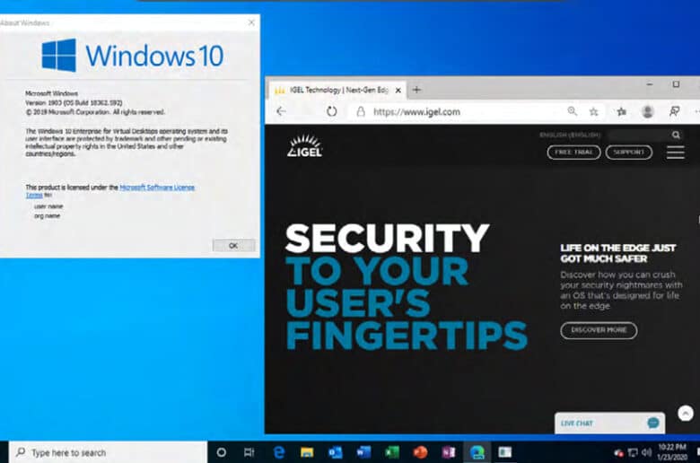Click the SECURITY headline text
This screenshot has width=700, height=463.
[387, 238]
